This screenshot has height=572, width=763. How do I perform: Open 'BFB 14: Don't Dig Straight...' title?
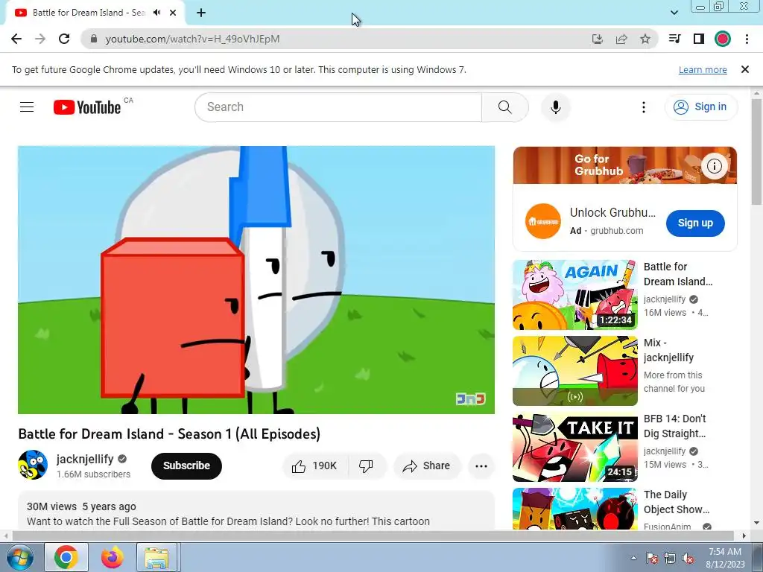(674, 426)
